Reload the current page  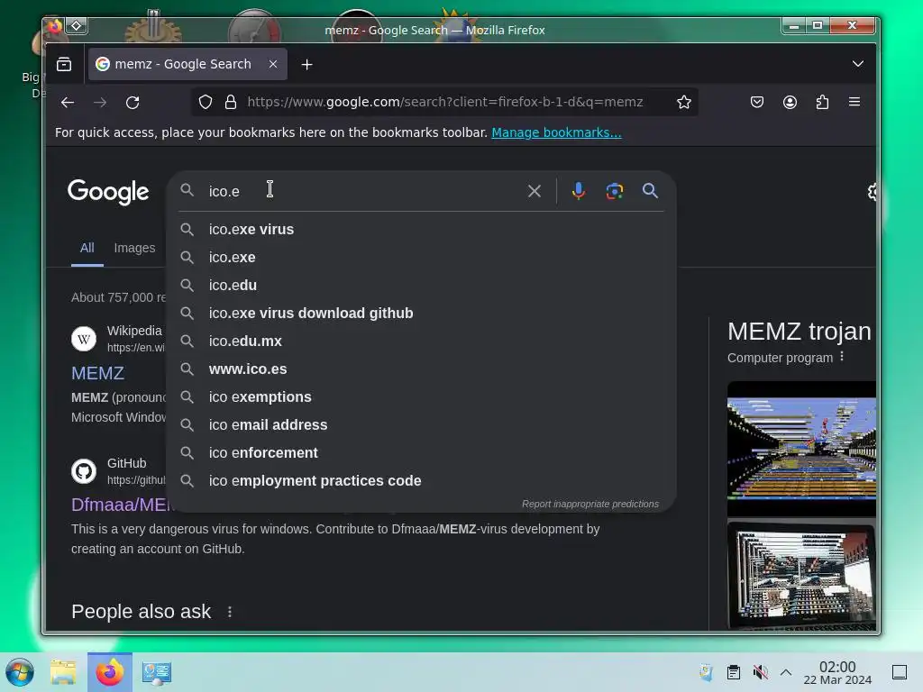133,103
